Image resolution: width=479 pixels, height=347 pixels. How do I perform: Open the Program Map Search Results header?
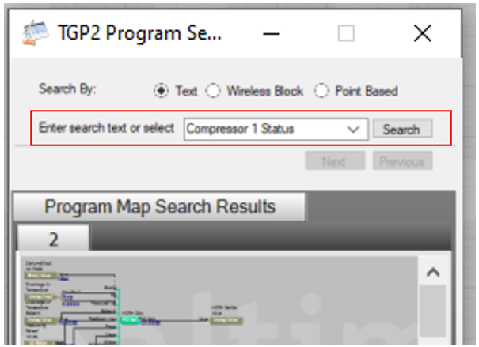159,207
